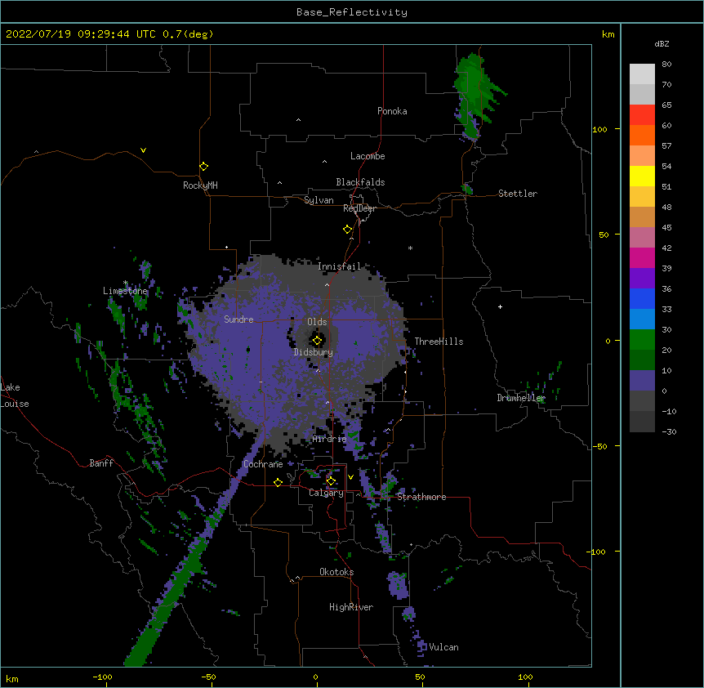The height and width of the screenshot is (688, 704).
Task: Click the yellow V marker northwest of RockyMH
Action: [143, 150]
